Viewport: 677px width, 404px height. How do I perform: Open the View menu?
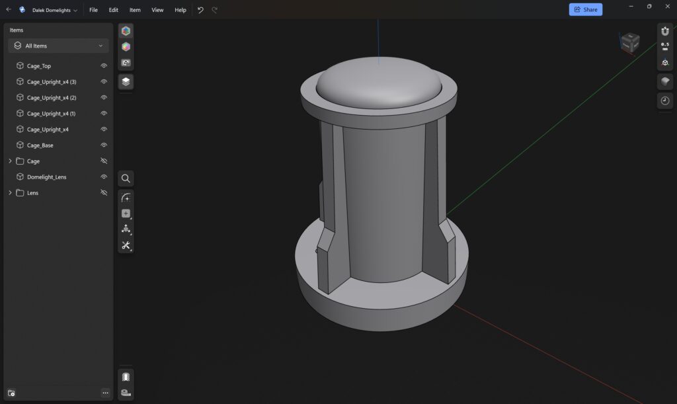(157, 10)
